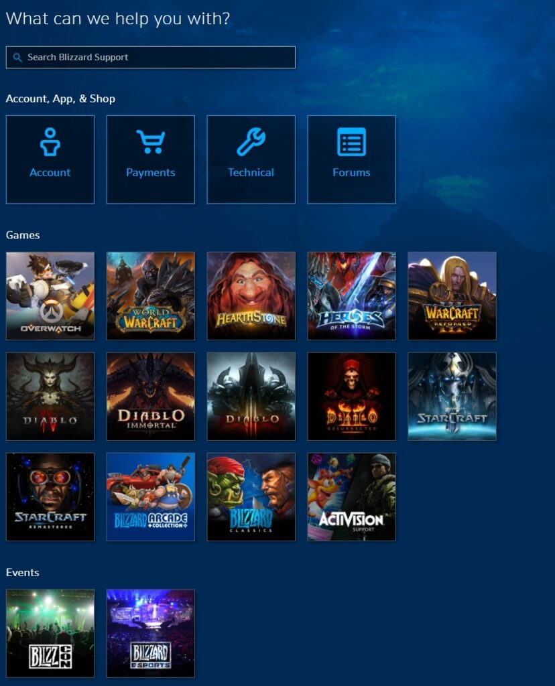Open the Blizzard Esports event tile

coord(151,633)
